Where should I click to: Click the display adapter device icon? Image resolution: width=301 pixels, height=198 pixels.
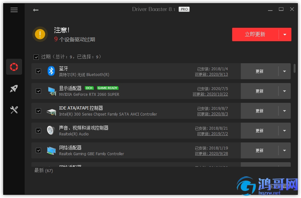tap(52, 91)
